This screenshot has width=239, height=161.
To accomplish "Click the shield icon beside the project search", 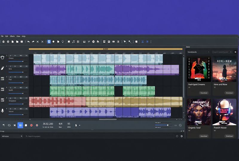I will (177, 136).
